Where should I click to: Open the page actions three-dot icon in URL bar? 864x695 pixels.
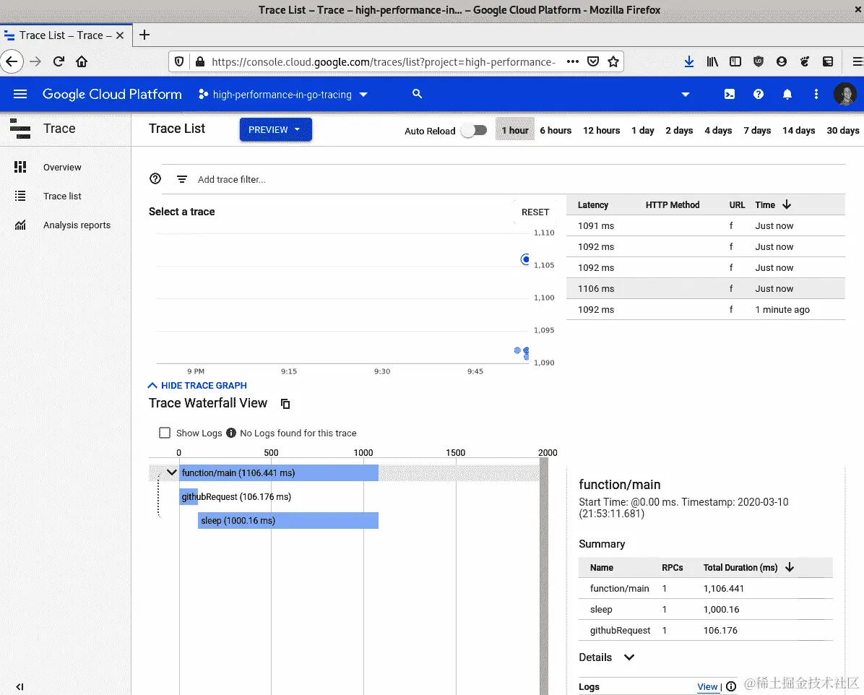573,61
